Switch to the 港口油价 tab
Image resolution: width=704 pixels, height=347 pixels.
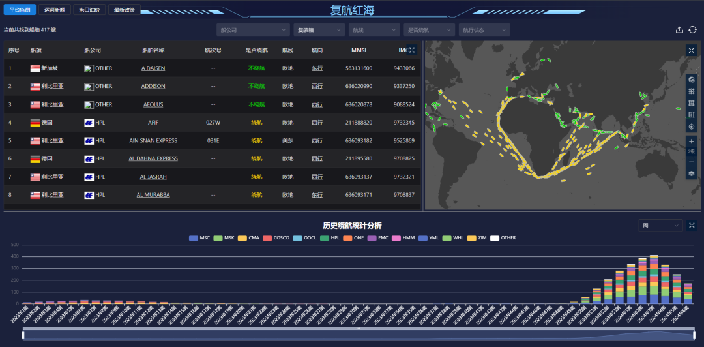pos(89,10)
